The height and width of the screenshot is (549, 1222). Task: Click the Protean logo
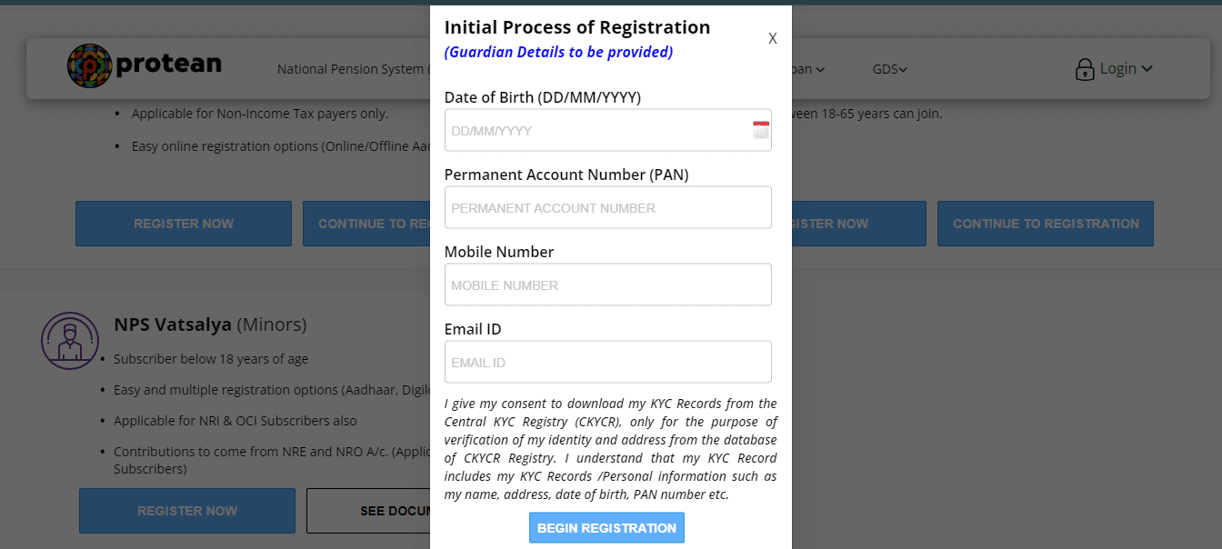point(145,65)
